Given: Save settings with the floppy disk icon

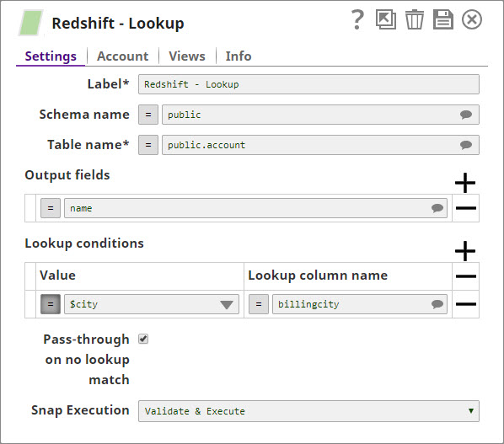Looking at the screenshot, I should point(443,19).
